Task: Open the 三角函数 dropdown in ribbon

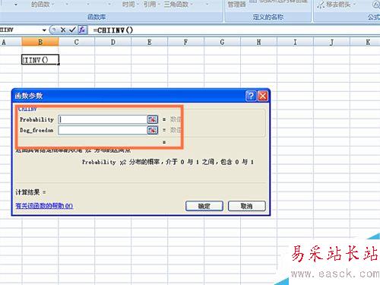Action: pyautogui.click(x=179, y=5)
